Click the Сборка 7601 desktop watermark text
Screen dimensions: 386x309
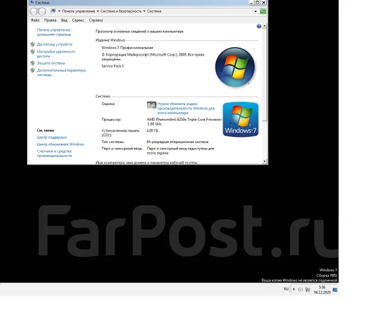tap(326, 275)
